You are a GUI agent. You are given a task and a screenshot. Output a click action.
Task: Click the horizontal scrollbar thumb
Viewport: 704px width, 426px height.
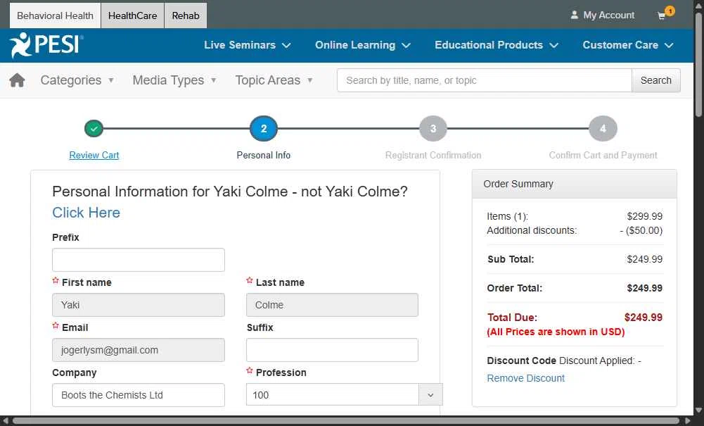pos(346,421)
